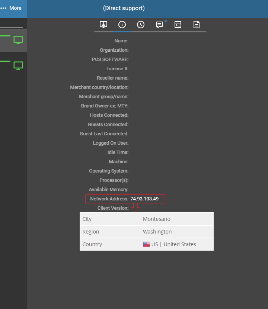Click the US flag icon
This screenshot has width=268, height=309.
[146, 244]
